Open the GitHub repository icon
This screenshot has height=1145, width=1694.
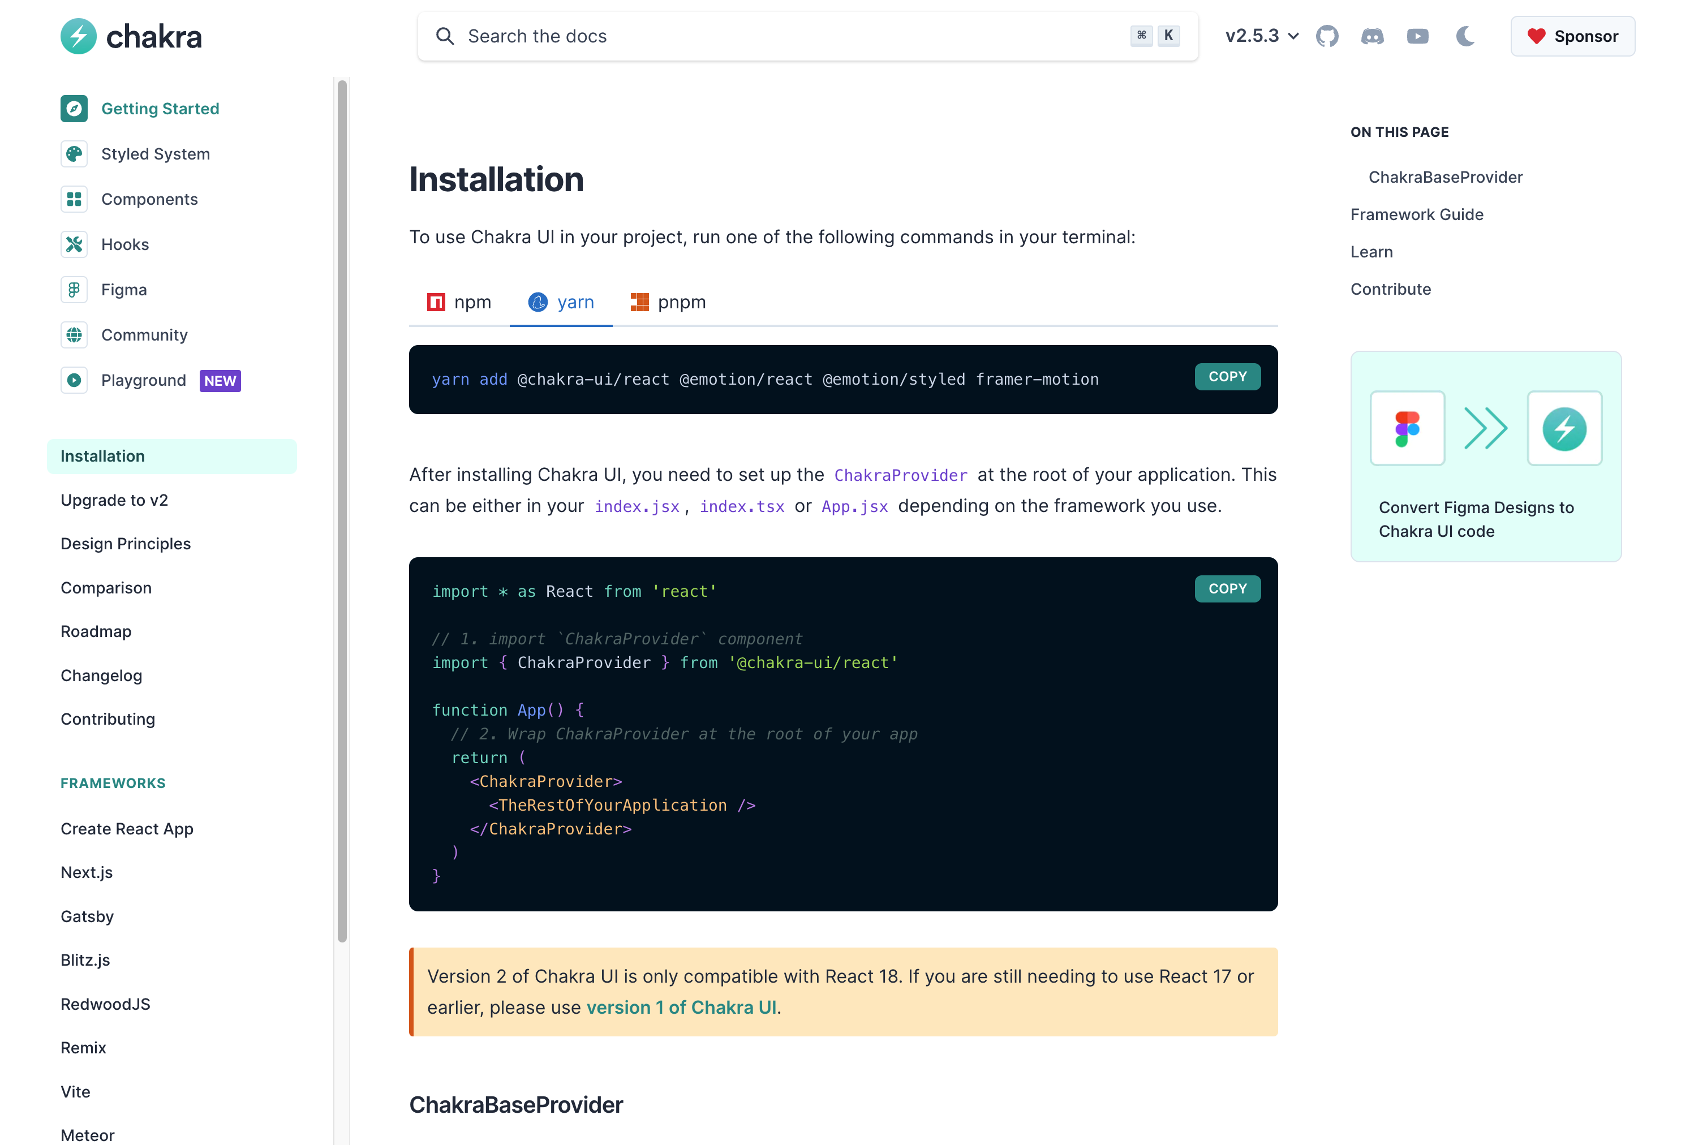point(1327,36)
